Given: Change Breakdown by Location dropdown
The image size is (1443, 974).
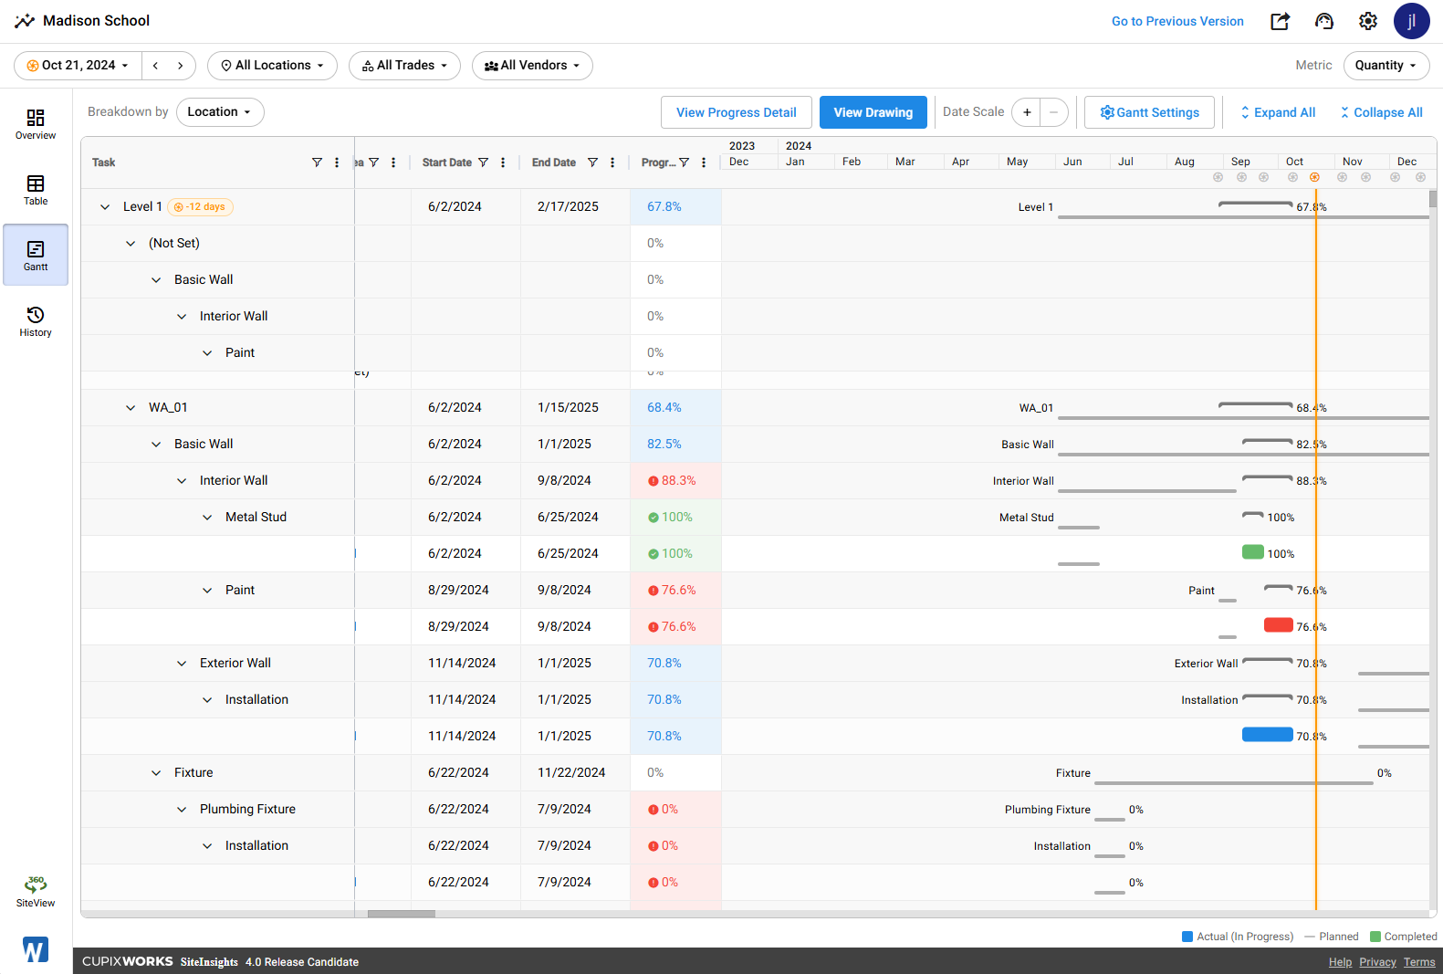Looking at the screenshot, I should [220, 112].
